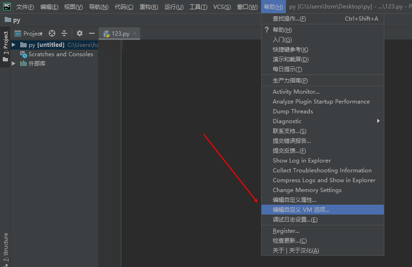Open the 视图(V) menu
The width and height of the screenshot is (412, 267).
click(x=73, y=7)
